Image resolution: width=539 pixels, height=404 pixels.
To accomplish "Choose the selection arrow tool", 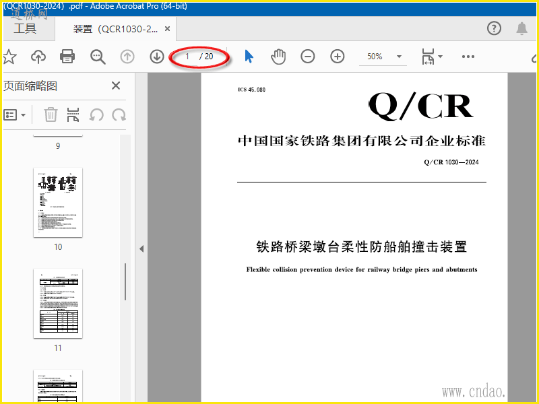I will click(x=249, y=57).
